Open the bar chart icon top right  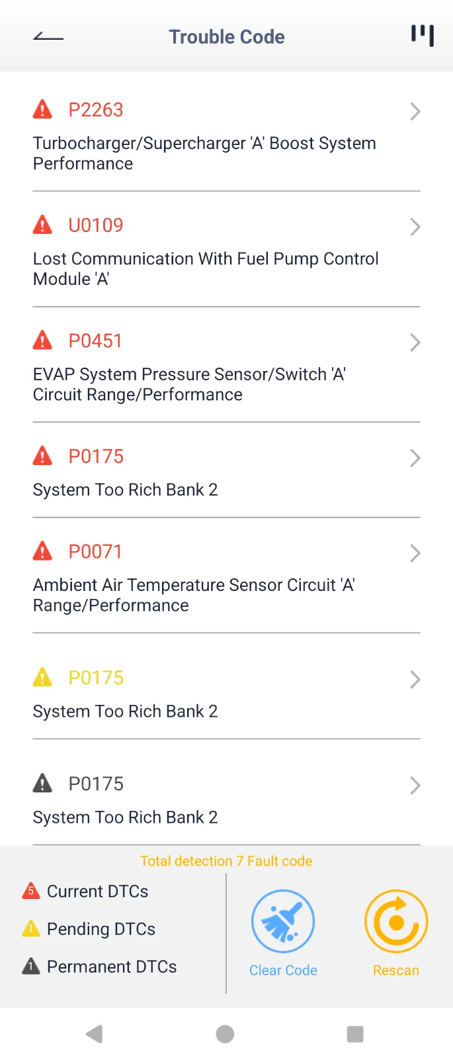click(423, 36)
